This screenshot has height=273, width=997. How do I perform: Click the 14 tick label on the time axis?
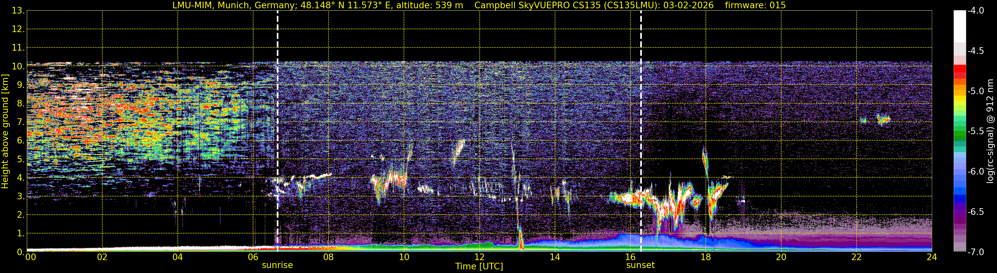coord(555,257)
